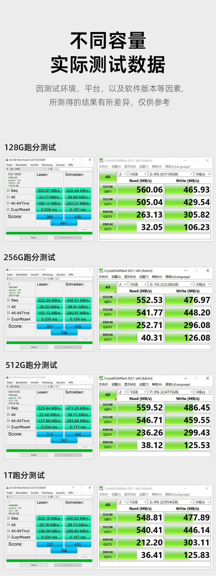
Task: Open the 设置(S) menu in the 256G CrystalDiskMark window
Action: [x=116, y=277]
